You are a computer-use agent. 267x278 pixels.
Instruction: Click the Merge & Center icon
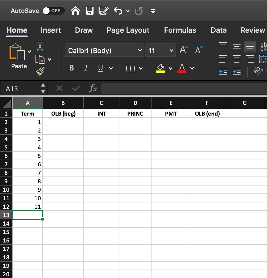pos(263,59)
